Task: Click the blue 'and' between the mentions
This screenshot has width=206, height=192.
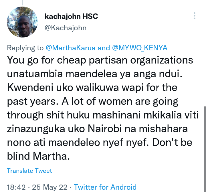Action: click(104, 48)
